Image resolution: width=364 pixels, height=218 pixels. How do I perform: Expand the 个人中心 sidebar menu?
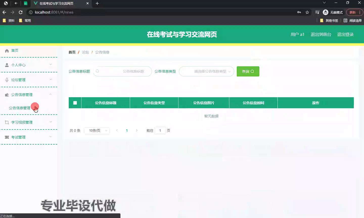tap(28, 65)
